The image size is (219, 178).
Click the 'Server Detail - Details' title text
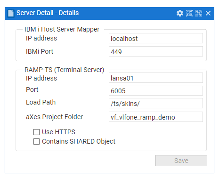(48, 13)
